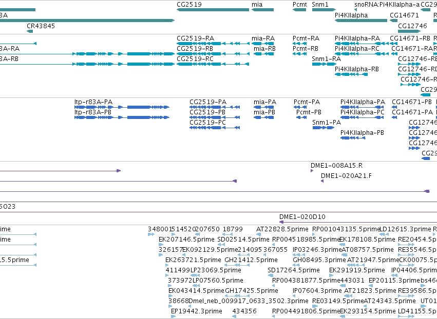This screenshot has width=437, height=319.
Task: Open transcript Pi4KIIalpha-RC
Action: click(357, 48)
